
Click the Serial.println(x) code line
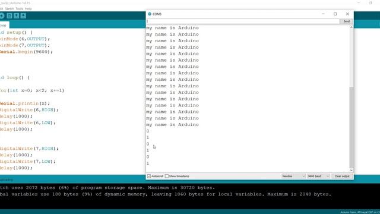(25, 103)
